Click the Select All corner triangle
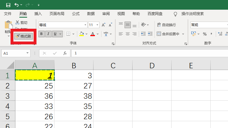The width and height of the screenshot is (228, 128). click(11, 65)
